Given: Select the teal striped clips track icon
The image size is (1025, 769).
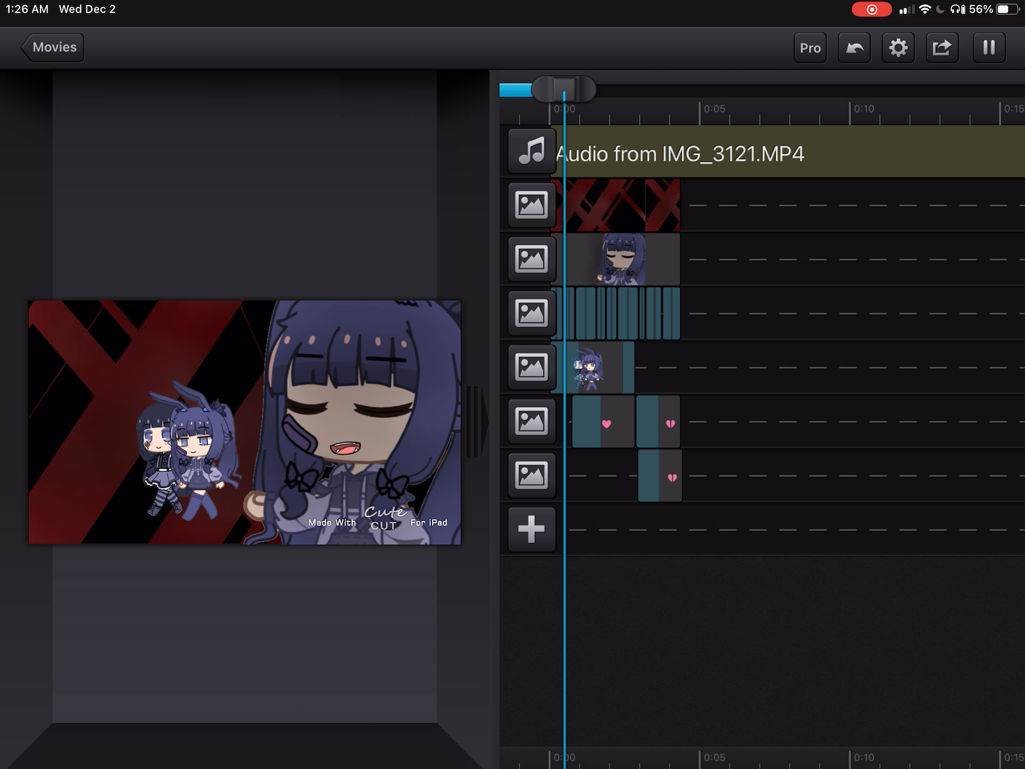Looking at the screenshot, I should [531, 313].
